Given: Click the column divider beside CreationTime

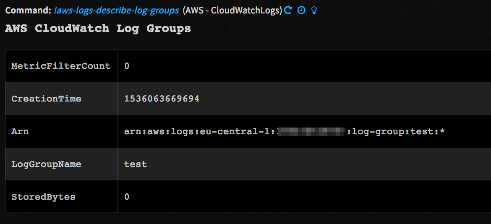Looking at the screenshot, I should (118, 99).
